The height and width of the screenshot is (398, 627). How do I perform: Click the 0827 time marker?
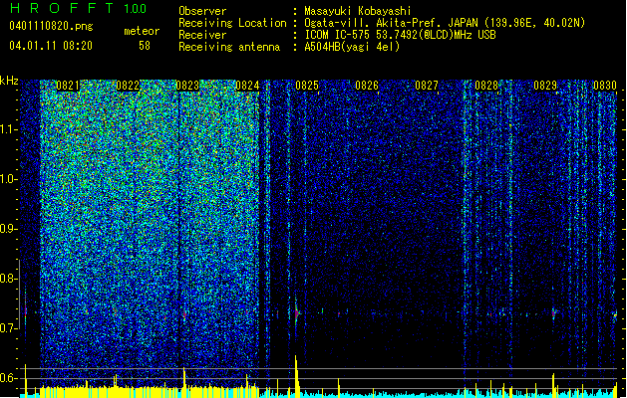[x=427, y=86]
